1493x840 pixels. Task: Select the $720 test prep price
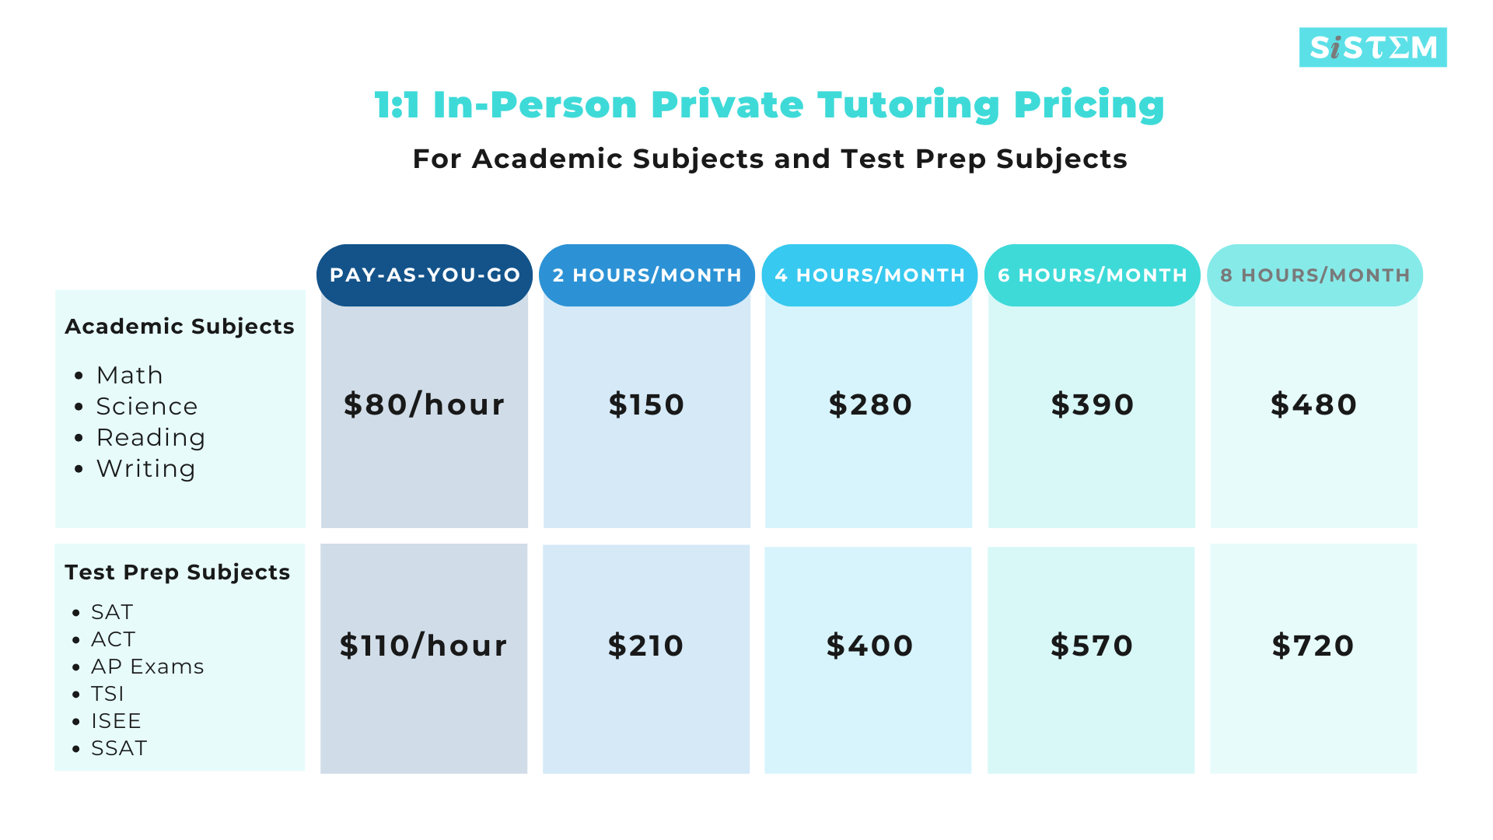[x=1313, y=646]
